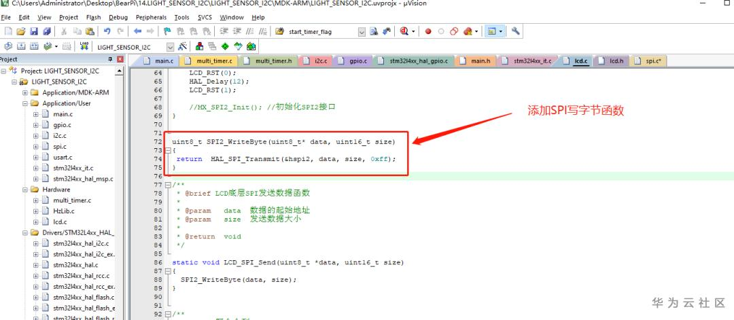
Task: Open the start_timer_flag find dropdown
Action: click(x=362, y=32)
